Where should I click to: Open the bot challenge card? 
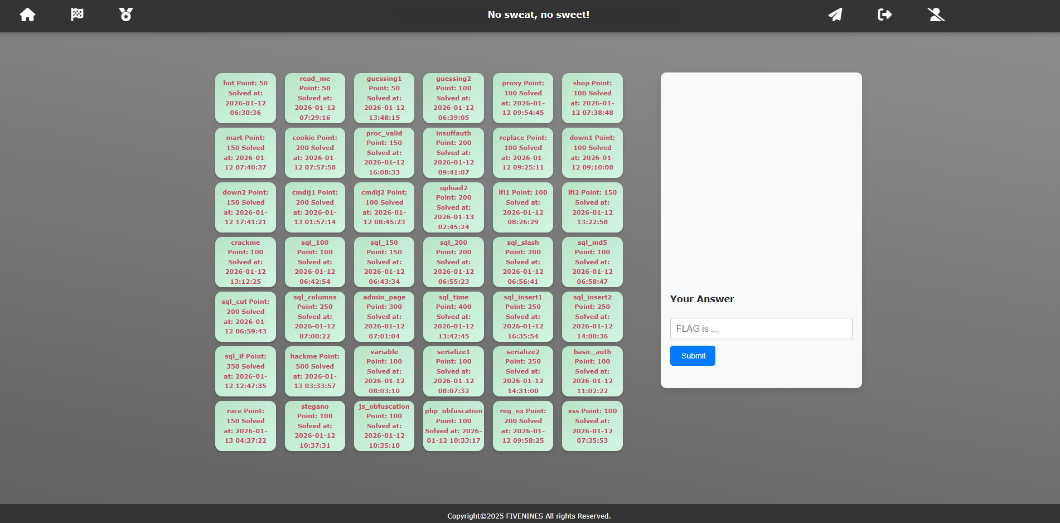[x=245, y=98]
